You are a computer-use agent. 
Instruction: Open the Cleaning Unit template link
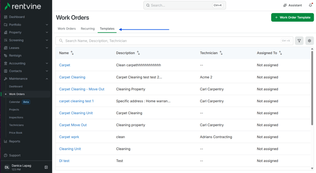coord(70,149)
